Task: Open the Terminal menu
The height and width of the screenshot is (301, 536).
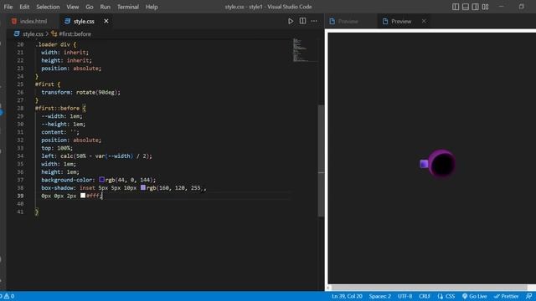Action: point(128,7)
